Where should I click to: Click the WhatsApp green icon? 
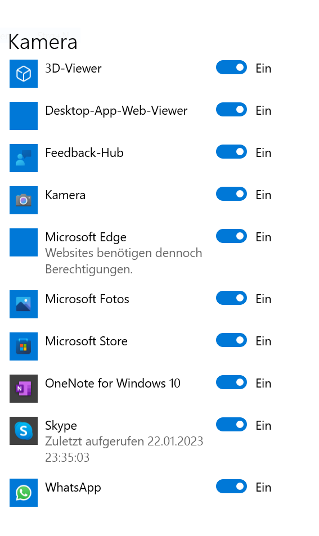coord(24,493)
